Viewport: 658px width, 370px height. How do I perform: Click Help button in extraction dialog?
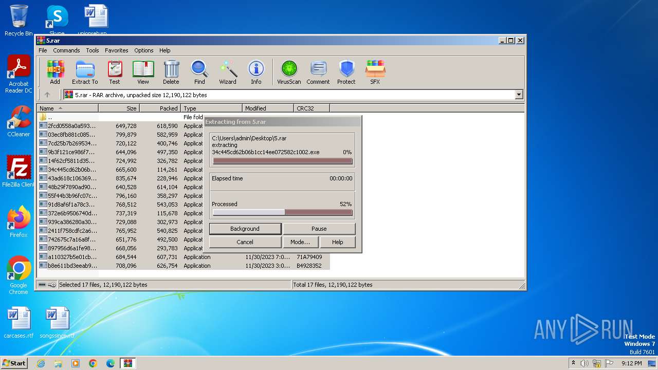pyautogui.click(x=337, y=242)
